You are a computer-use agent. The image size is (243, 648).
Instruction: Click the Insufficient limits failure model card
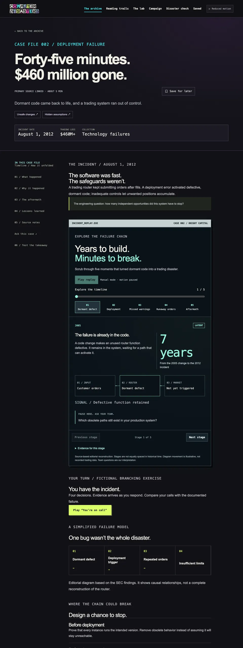point(193,560)
